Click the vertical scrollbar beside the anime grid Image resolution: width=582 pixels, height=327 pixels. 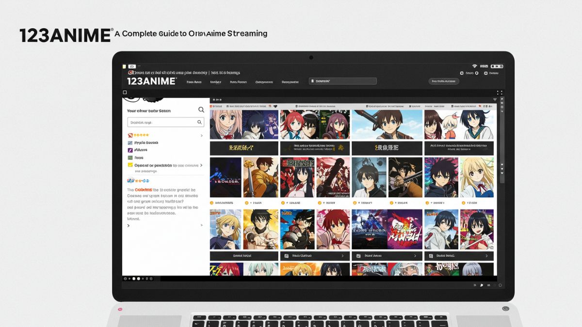point(502,140)
